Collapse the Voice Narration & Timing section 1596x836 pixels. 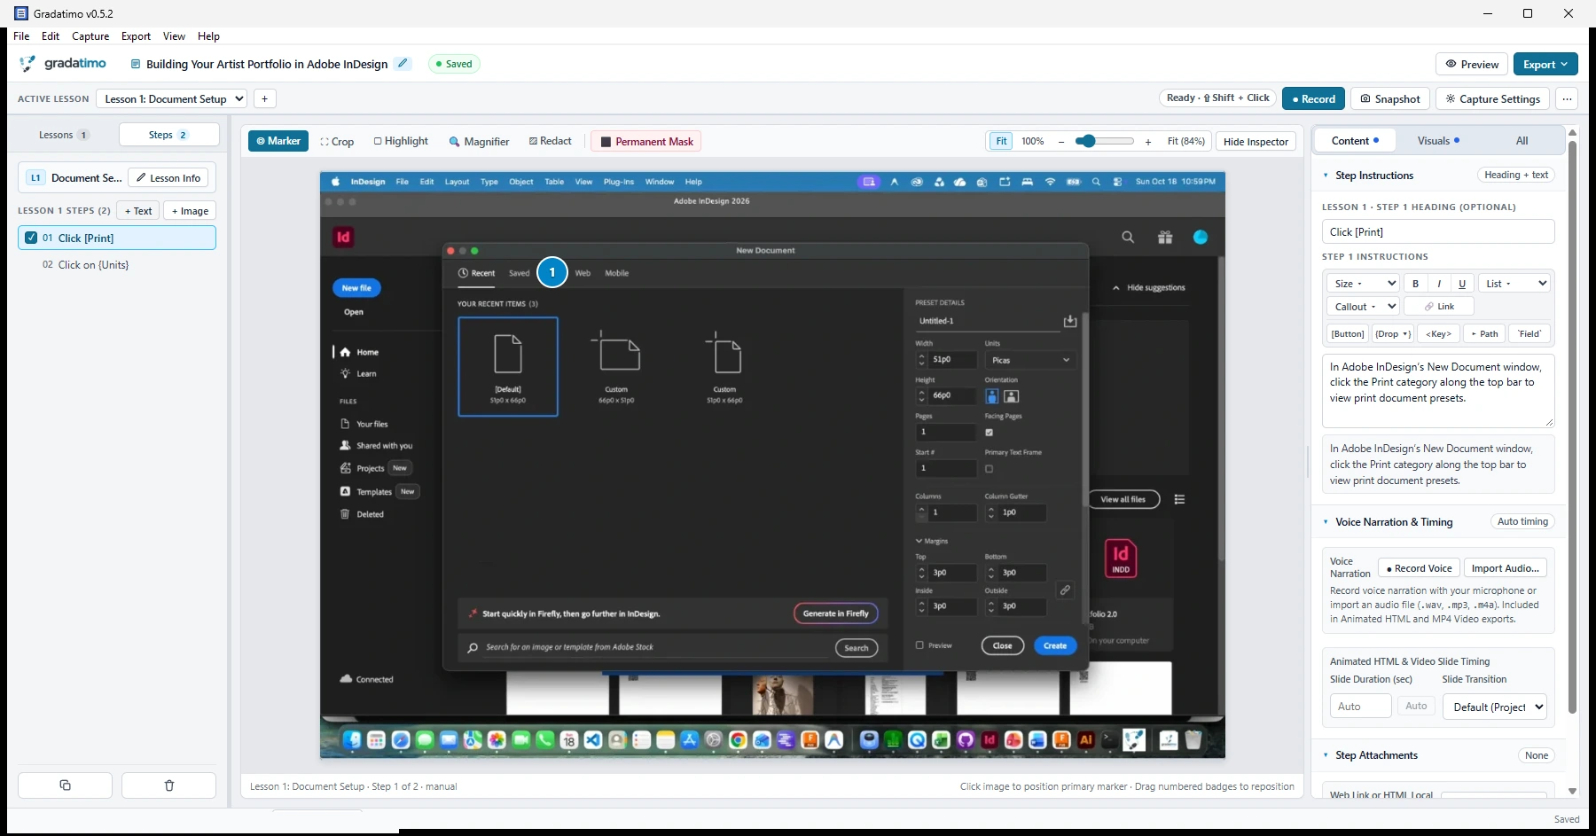click(1326, 522)
